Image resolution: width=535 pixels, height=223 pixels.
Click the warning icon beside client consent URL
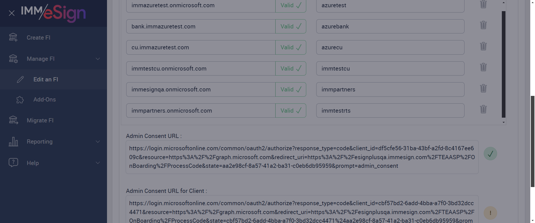click(490, 213)
